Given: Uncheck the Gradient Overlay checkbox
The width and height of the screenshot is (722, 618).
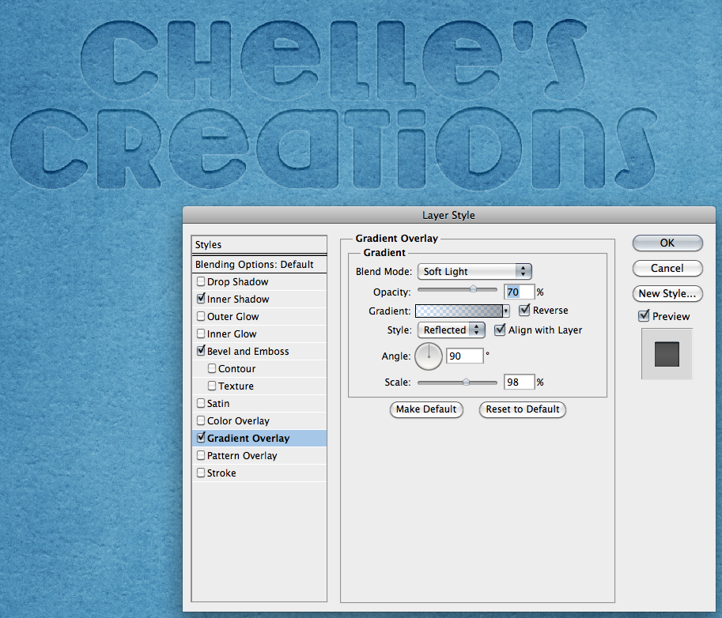Looking at the screenshot, I should 201,438.
